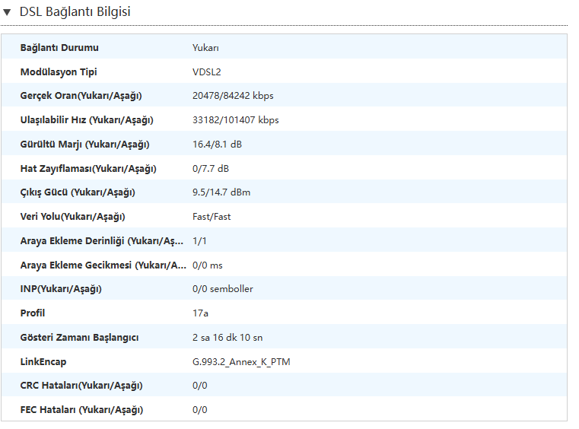Select the FEC Hataları label
The width and height of the screenshot is (579, 429).
click(81, 410)
